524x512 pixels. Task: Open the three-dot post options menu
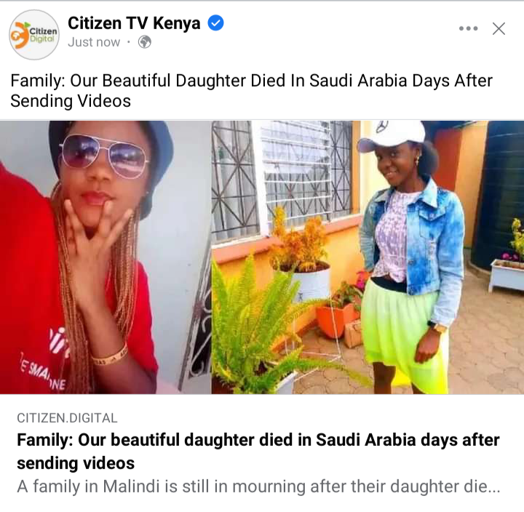tap(468, 28)
